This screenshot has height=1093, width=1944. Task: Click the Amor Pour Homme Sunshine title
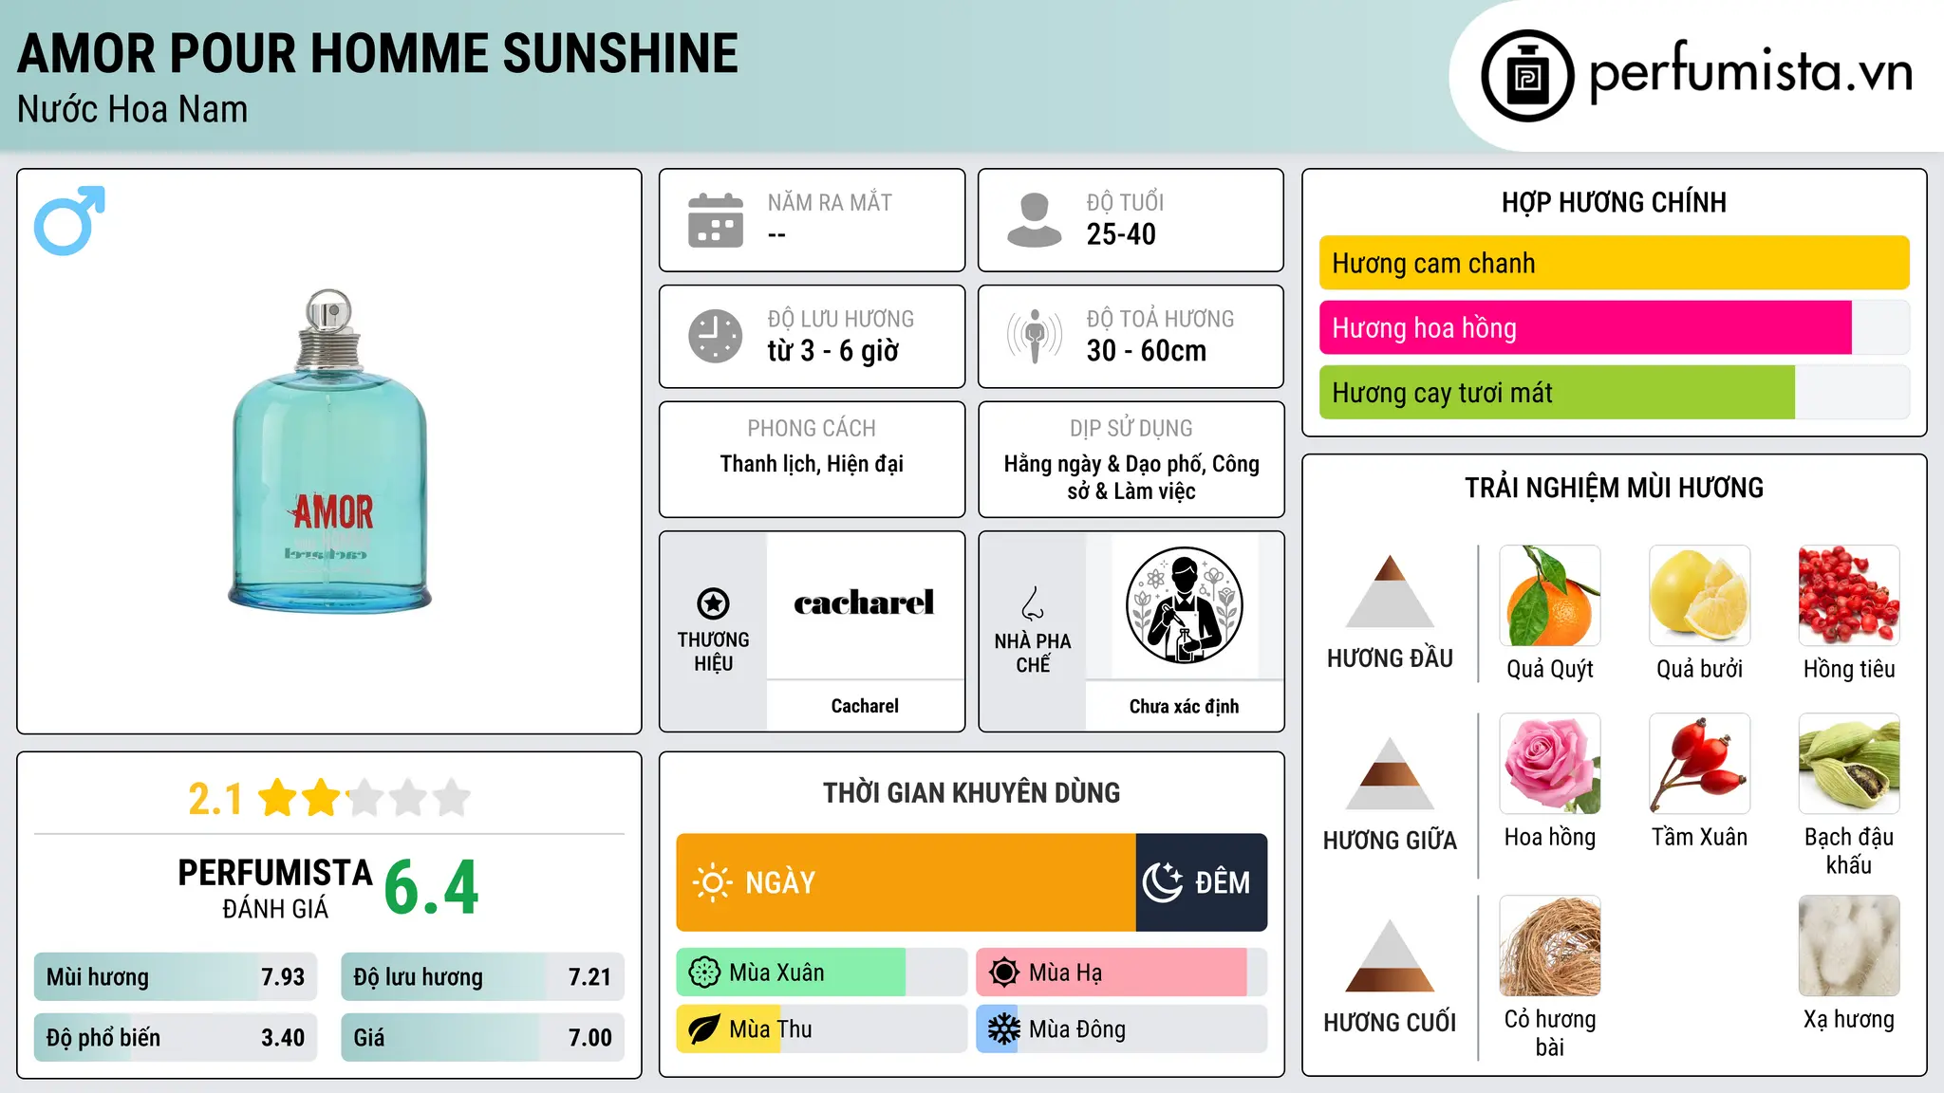[378, 53]
